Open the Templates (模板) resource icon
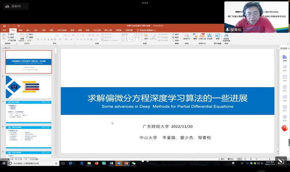 click(195, 36)
